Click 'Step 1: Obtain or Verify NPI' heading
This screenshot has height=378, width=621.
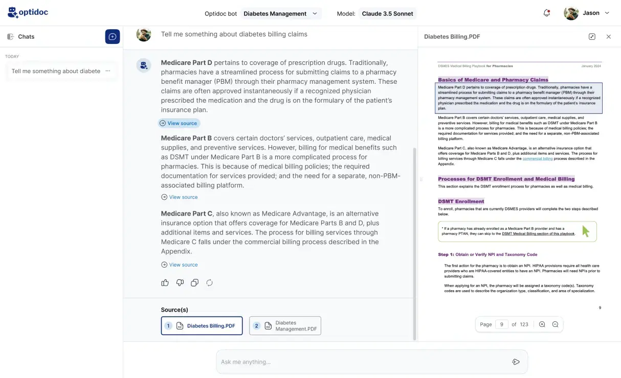pyautogui.click(x=487, y=254)
